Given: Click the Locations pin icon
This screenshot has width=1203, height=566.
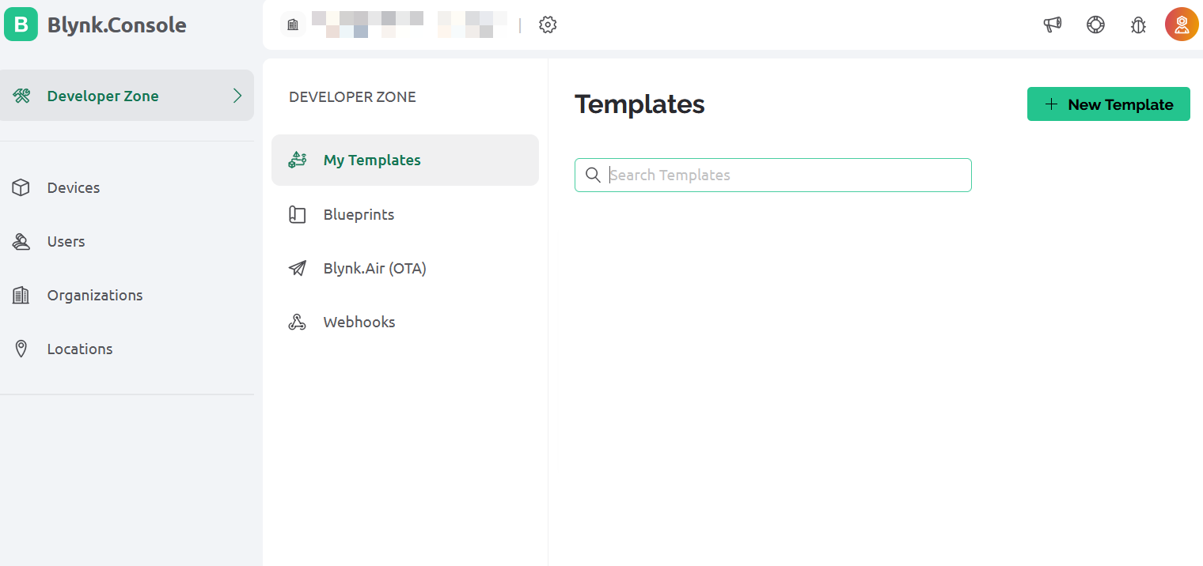Looking at the screenshot, I should tap(21, 349).
